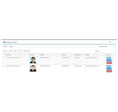Edit the guardian@gmail.com row
The image size is (118, 112).
point(109,58)
